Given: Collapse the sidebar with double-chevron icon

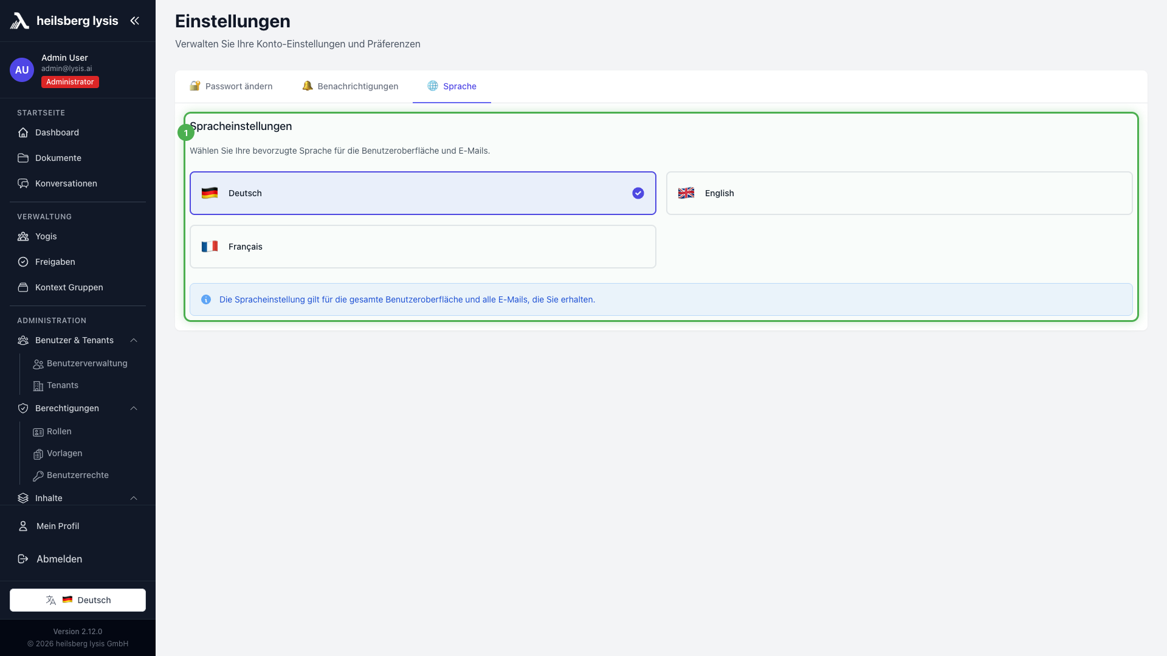Looking at the screenshot, I should click(x=134, y=21).
